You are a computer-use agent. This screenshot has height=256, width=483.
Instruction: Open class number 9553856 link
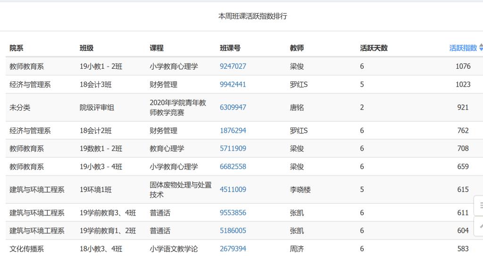(x=233, y=213)
